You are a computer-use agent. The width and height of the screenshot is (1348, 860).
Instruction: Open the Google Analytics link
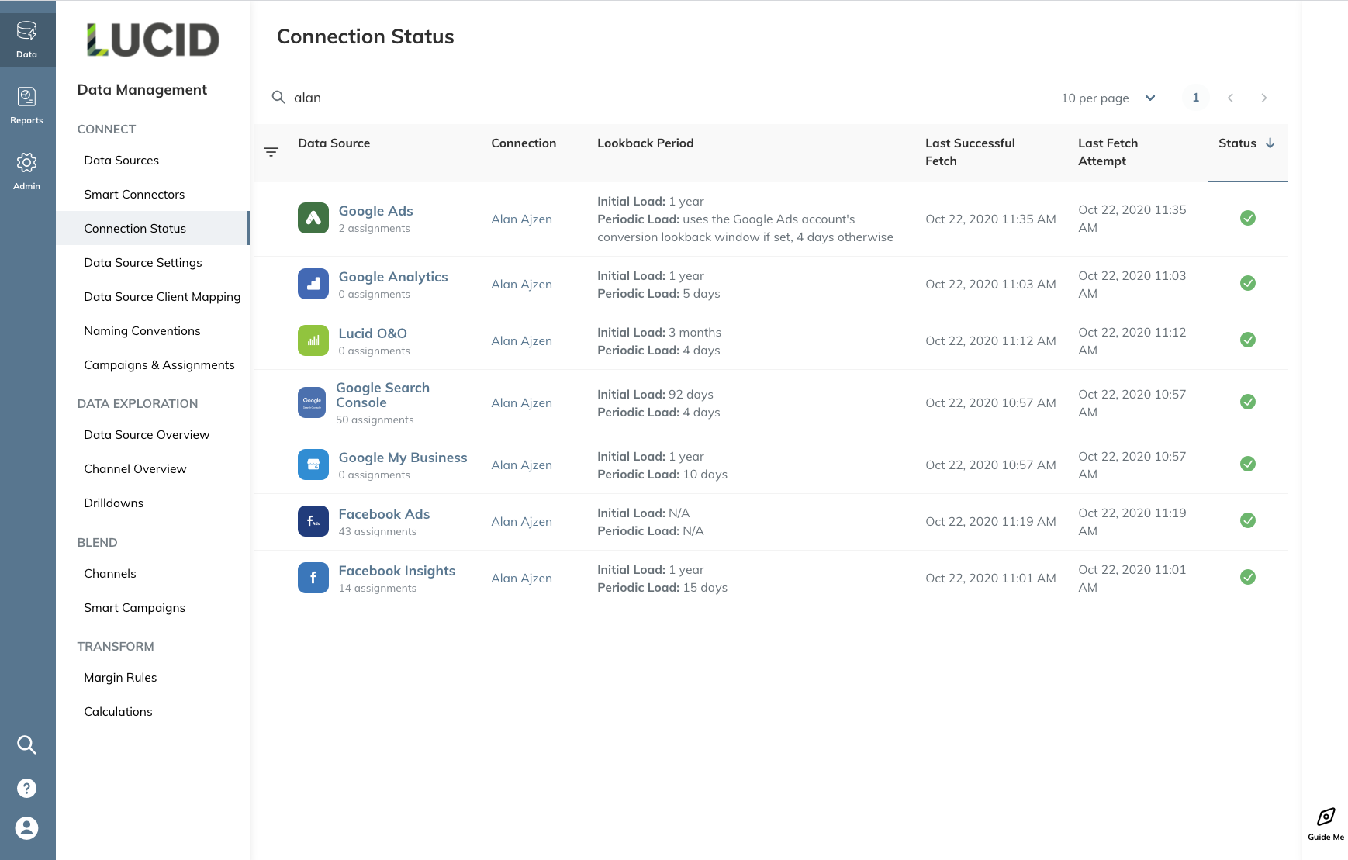click(x=393, y=277)
